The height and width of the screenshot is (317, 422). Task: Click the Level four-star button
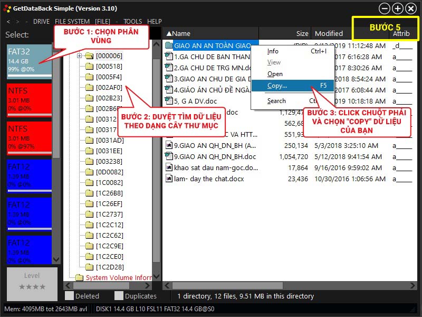(x=32, y=284)
